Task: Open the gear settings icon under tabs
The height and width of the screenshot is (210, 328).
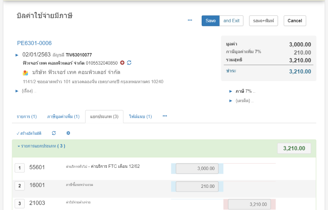Action: click(68, 133)
